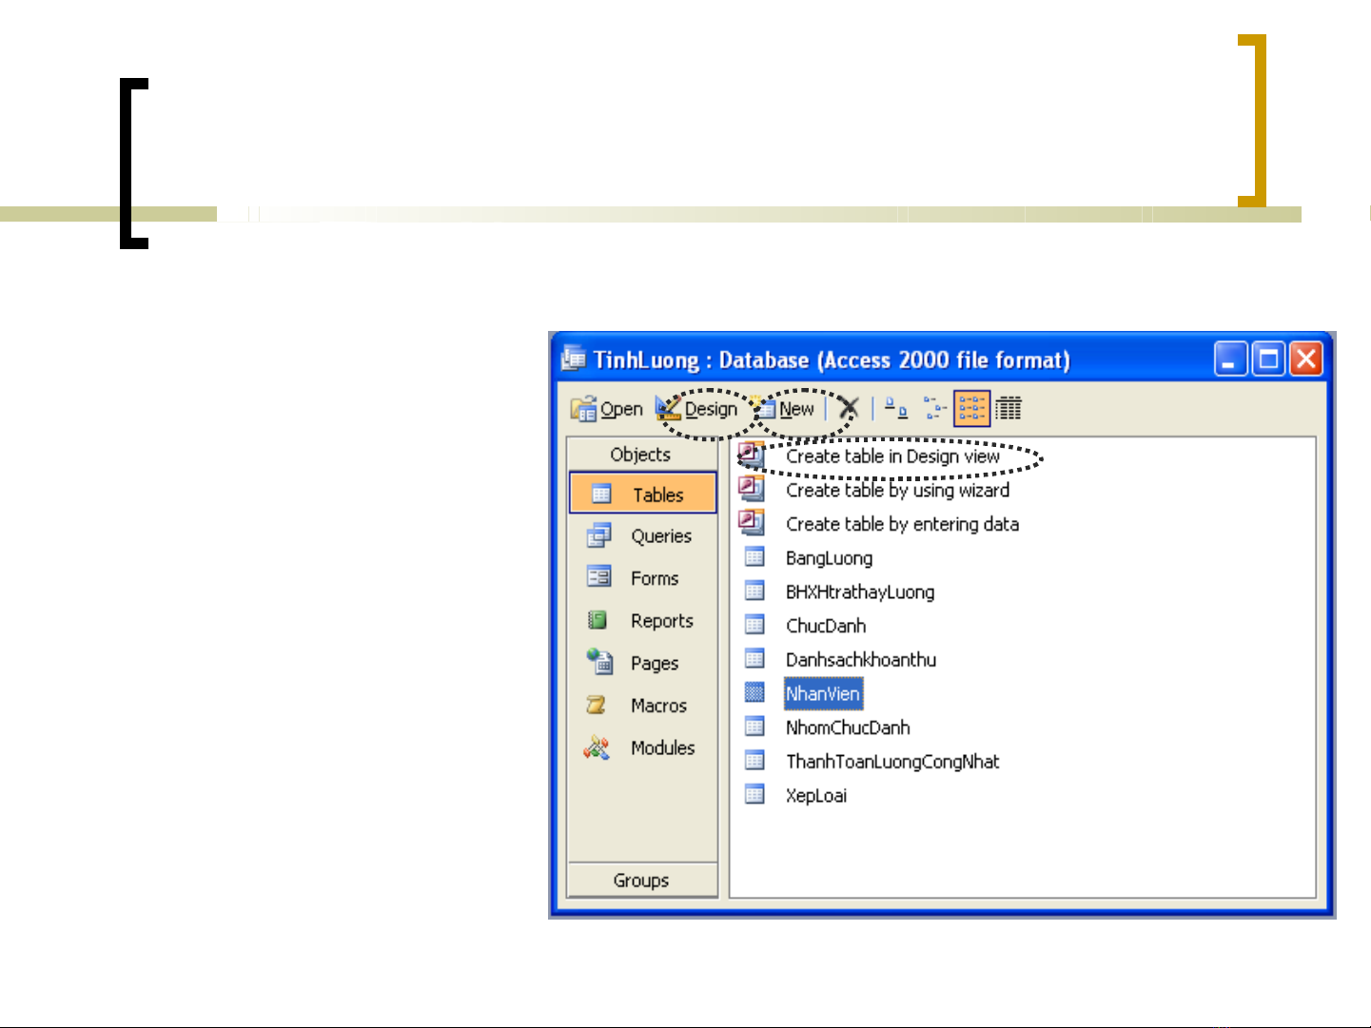The image size is (1371, 1028).
Task: Click the Delete (X) toolbar icon
Action: click(x=848, y=409)
